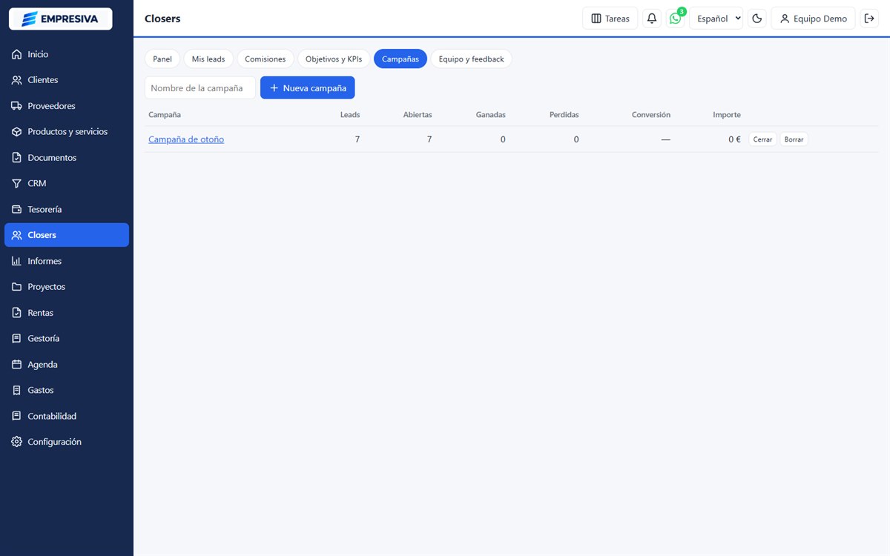Click Cerrar for Campaña de otoño
Viewport: 890px width, 556px height.
[x=762, y=139]
